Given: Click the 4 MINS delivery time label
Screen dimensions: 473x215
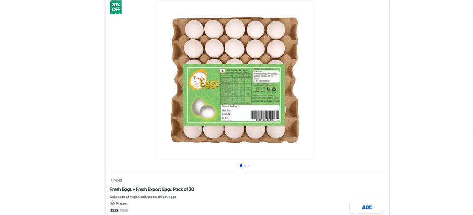Looking at the screenshot, I should coord(116,180).
